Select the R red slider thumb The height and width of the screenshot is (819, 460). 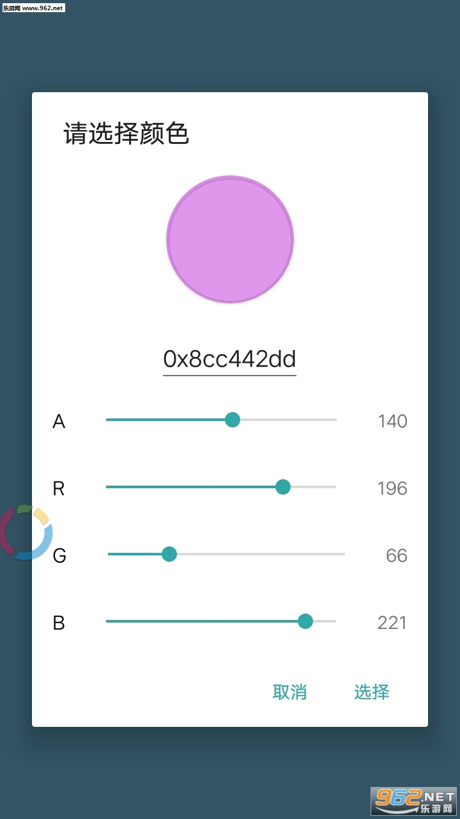click(283, 487)
